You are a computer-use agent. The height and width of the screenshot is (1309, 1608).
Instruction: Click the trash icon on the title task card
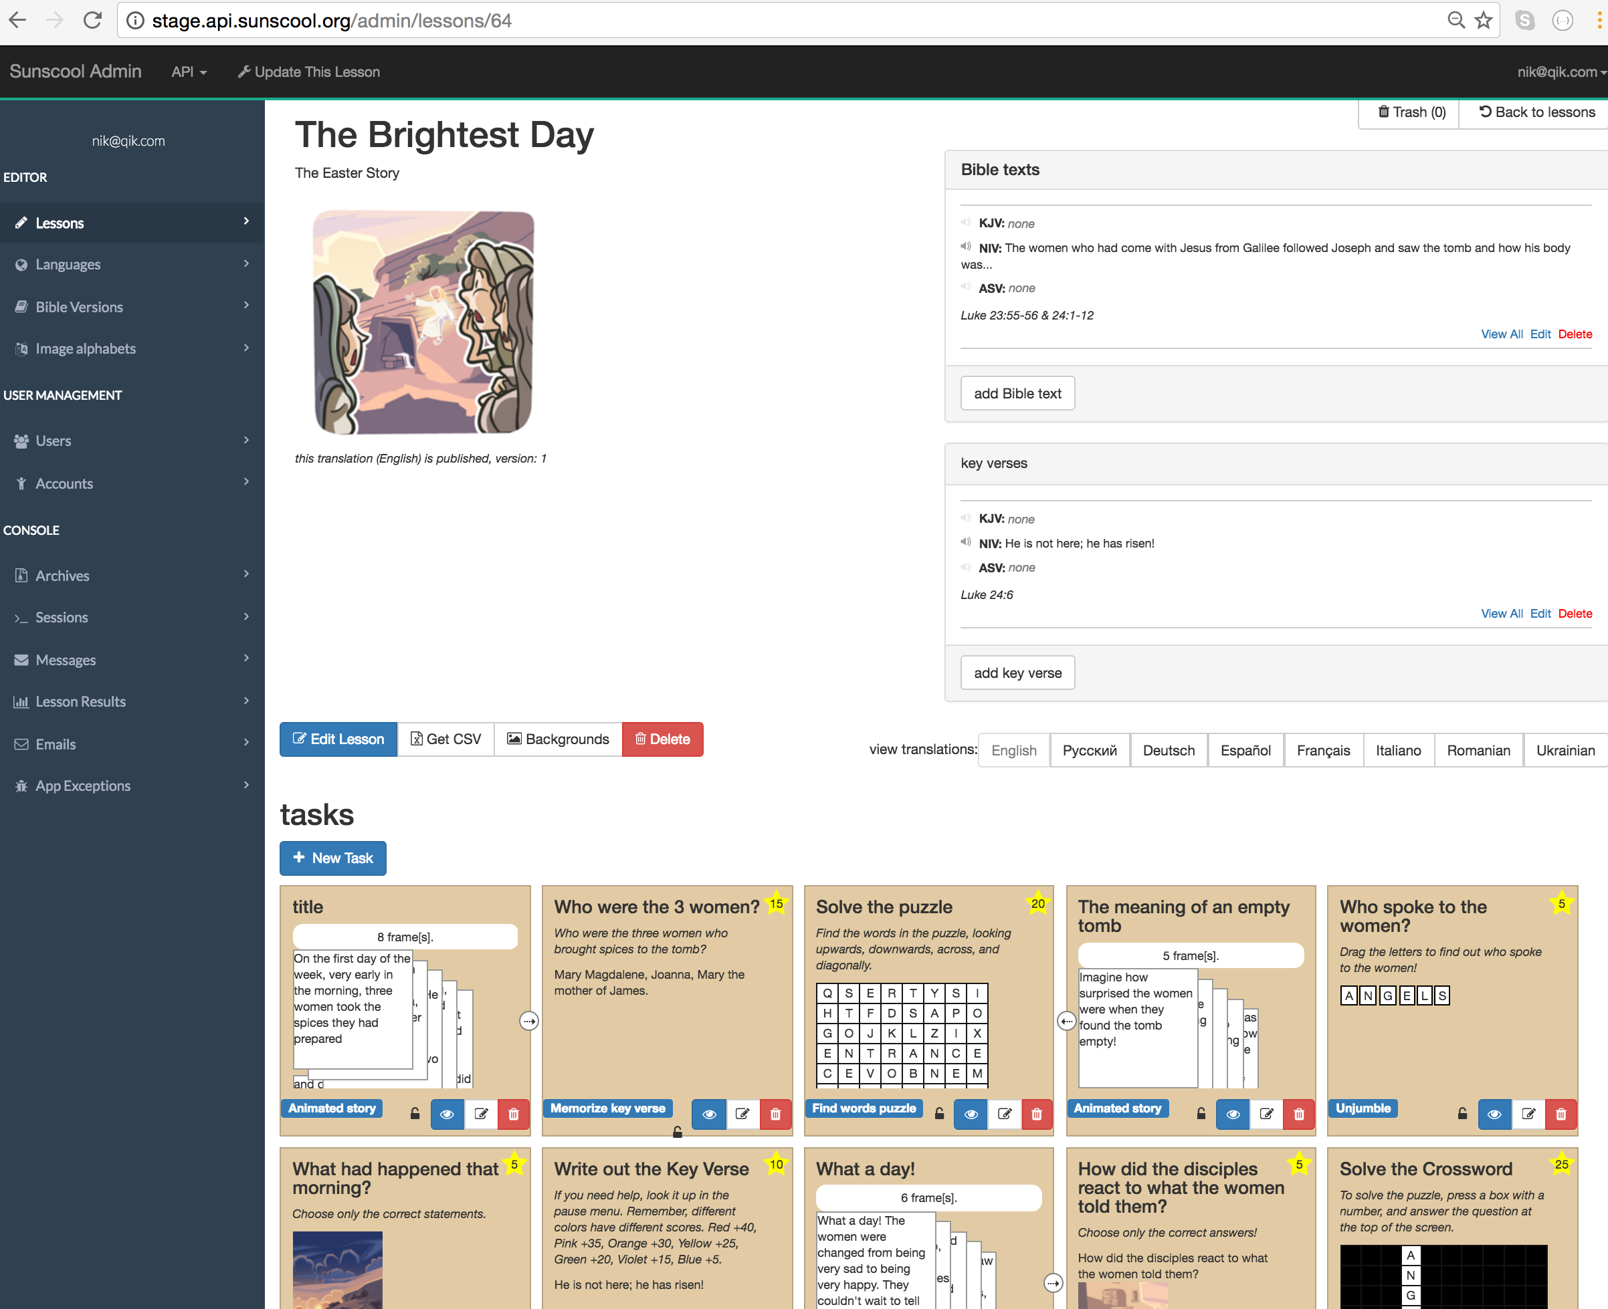click(x=514, y=1114)
